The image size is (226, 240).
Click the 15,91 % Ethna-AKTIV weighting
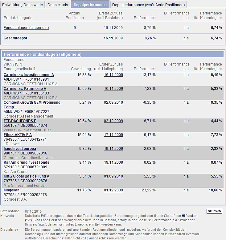click(84, 135)
